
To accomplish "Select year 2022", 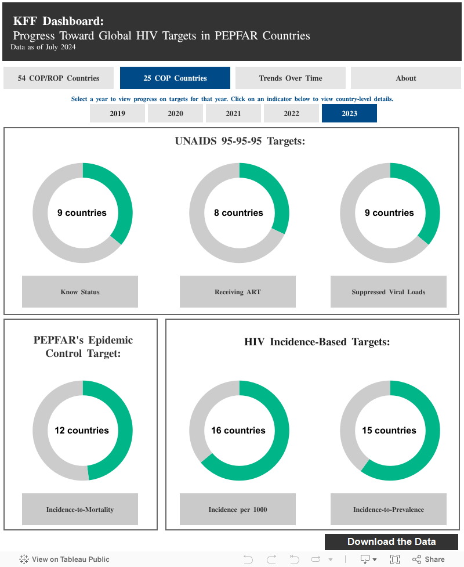I will tap(291, 114).
